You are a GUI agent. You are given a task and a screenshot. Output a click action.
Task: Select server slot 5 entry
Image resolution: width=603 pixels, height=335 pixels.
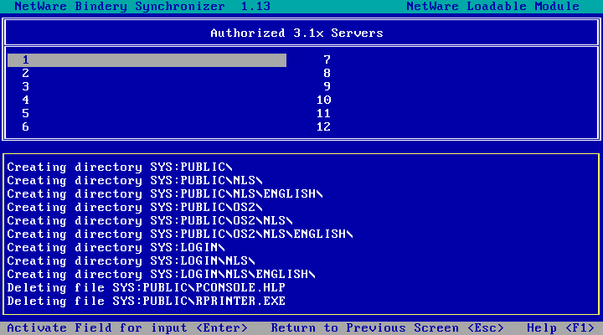click(25, 113)
